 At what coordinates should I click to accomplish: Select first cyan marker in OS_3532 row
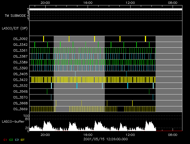(x=51, y=86)
